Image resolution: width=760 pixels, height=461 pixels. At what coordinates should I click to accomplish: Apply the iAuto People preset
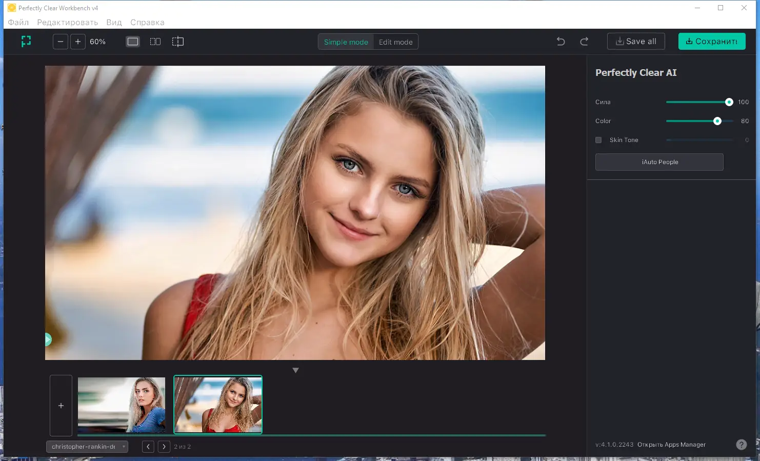coord(659,162)
